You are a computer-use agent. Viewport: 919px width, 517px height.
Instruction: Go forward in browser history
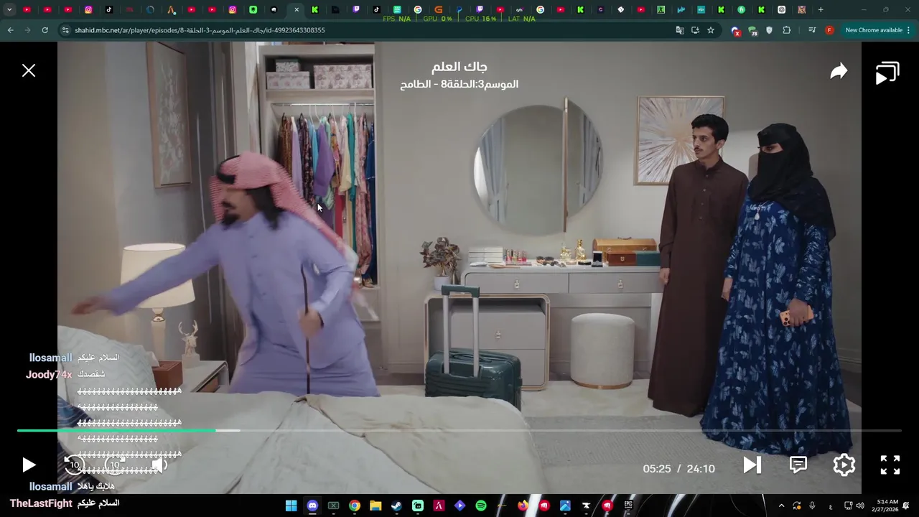[x=27, y=30]
